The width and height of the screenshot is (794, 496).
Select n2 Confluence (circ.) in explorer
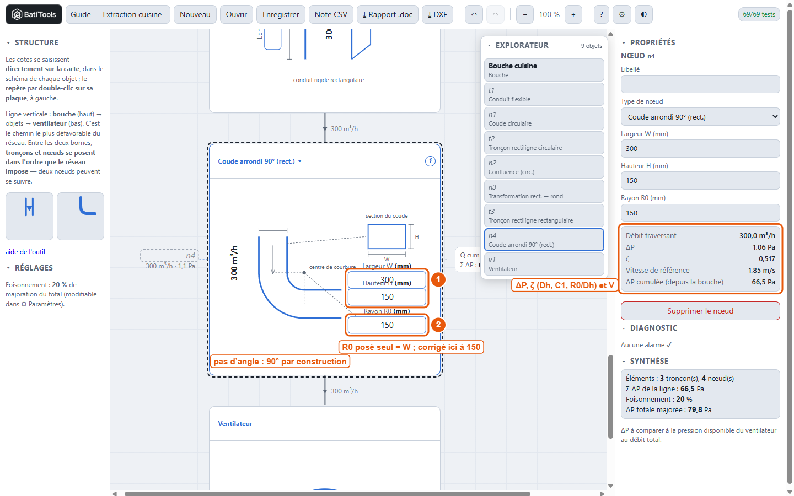pos(544,167)
